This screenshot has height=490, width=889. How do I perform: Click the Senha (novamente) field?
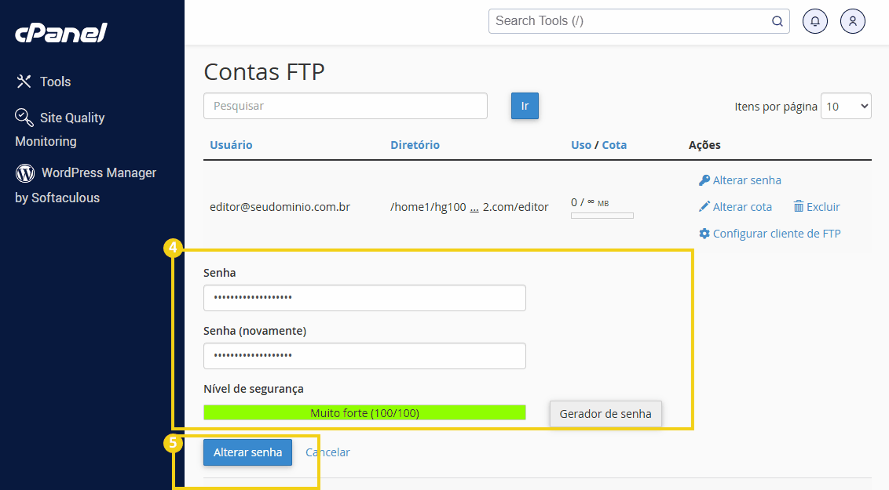[364, 356]
